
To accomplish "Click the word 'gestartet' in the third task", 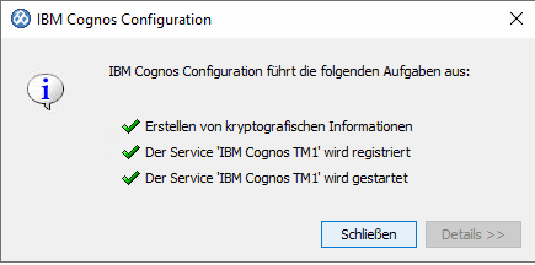I will [x=384, y=179].
